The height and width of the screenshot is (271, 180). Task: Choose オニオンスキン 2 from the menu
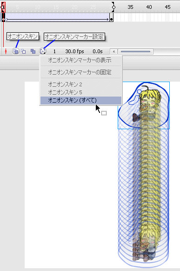(x=81, y=84)
